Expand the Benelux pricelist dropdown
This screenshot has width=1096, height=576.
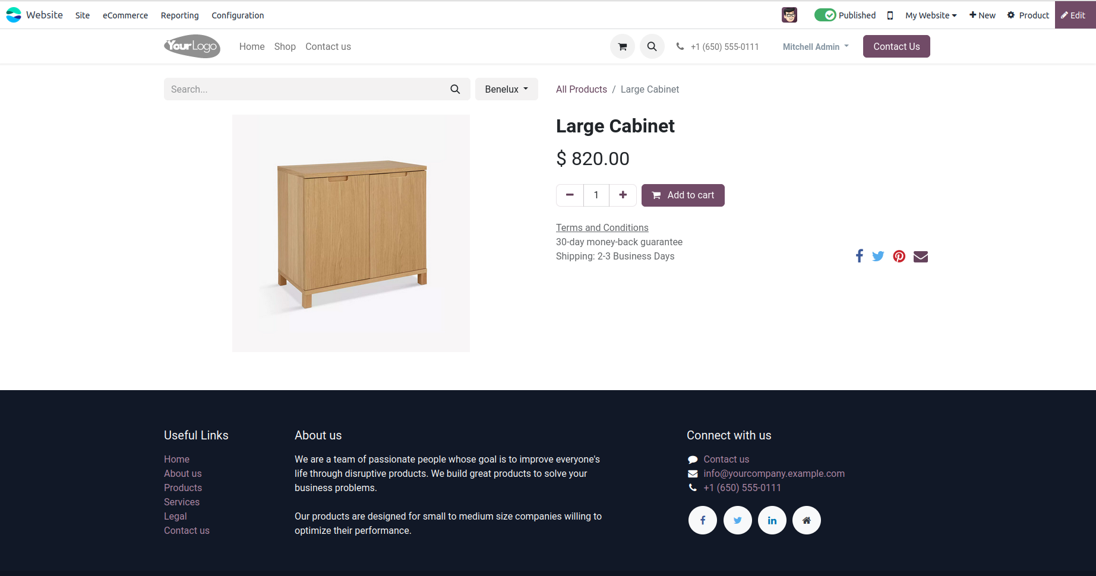(507, 89)
